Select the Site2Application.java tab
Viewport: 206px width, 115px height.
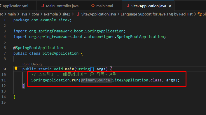click(148, 6)
